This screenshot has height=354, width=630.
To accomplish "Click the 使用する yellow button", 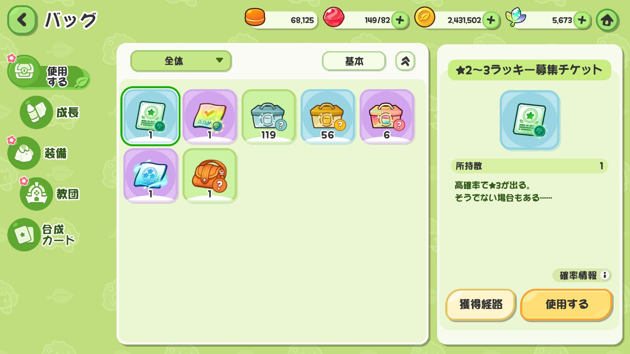I will tap(566, 305).
